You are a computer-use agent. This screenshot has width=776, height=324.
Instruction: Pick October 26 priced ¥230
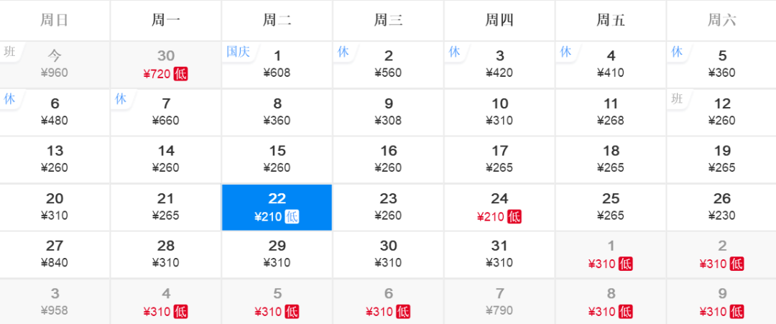point(721,208)
